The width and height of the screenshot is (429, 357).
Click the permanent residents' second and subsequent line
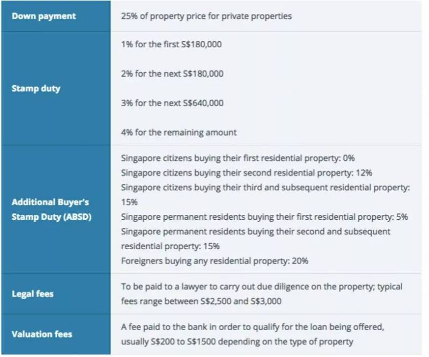click(256, 232)
